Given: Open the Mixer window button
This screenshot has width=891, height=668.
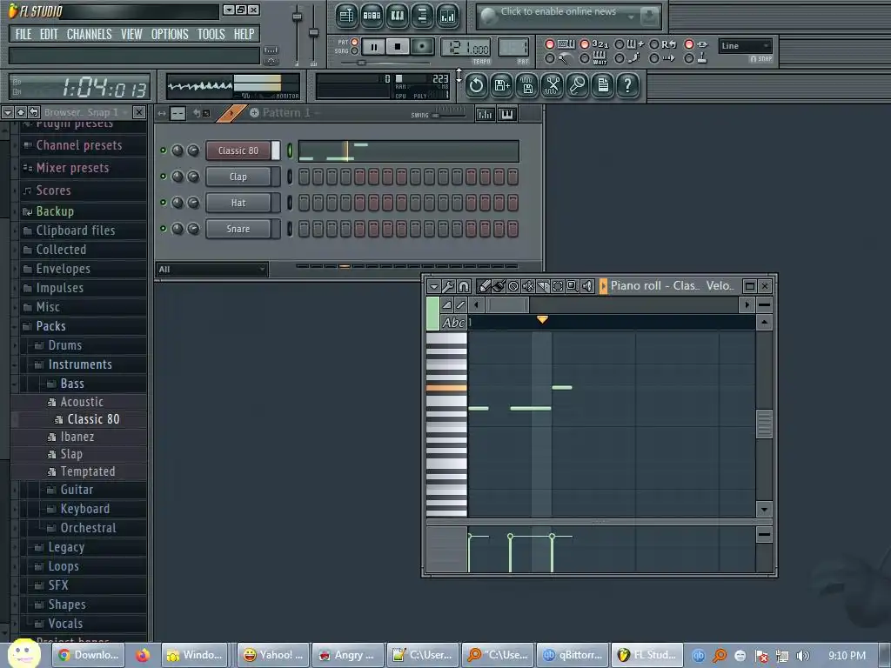Looking at the screenshot, I should tap(448, 16).
